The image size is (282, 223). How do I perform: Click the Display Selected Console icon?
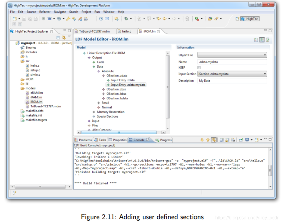click(247, 140)
